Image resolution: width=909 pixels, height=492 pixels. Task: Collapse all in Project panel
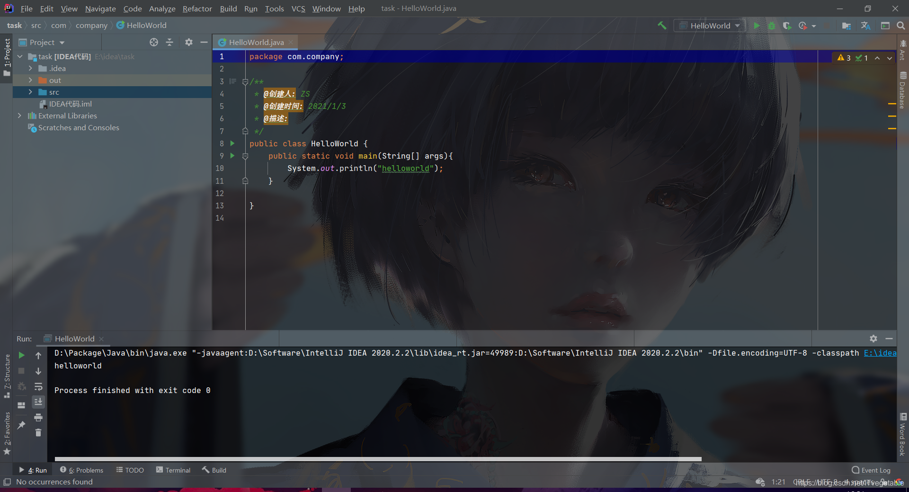[169, 42]
